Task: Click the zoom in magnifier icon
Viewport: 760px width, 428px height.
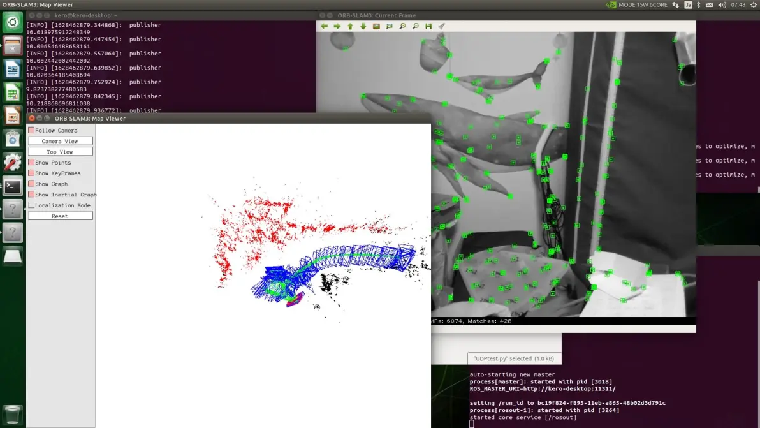Action: 402,26
